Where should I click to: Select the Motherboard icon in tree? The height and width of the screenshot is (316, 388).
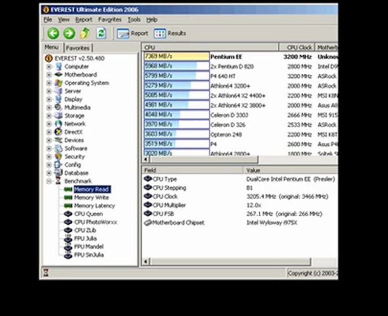[x=58, y=75]
